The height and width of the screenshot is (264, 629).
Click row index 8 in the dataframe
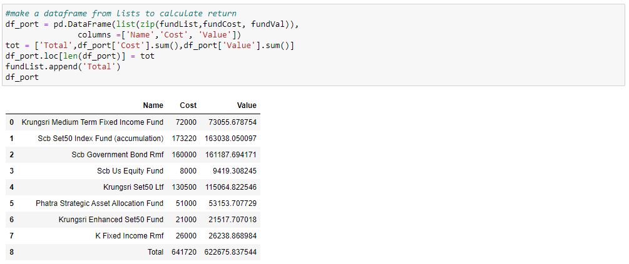point(12,252)
